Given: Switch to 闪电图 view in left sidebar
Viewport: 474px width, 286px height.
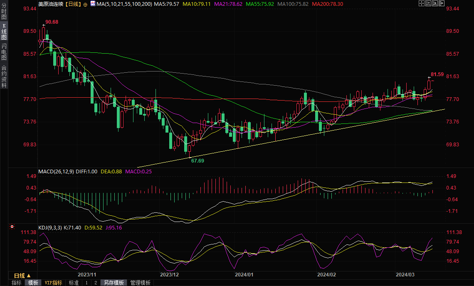Looking at the screenshot, I should pyautogui.click(x=4, y=52).
